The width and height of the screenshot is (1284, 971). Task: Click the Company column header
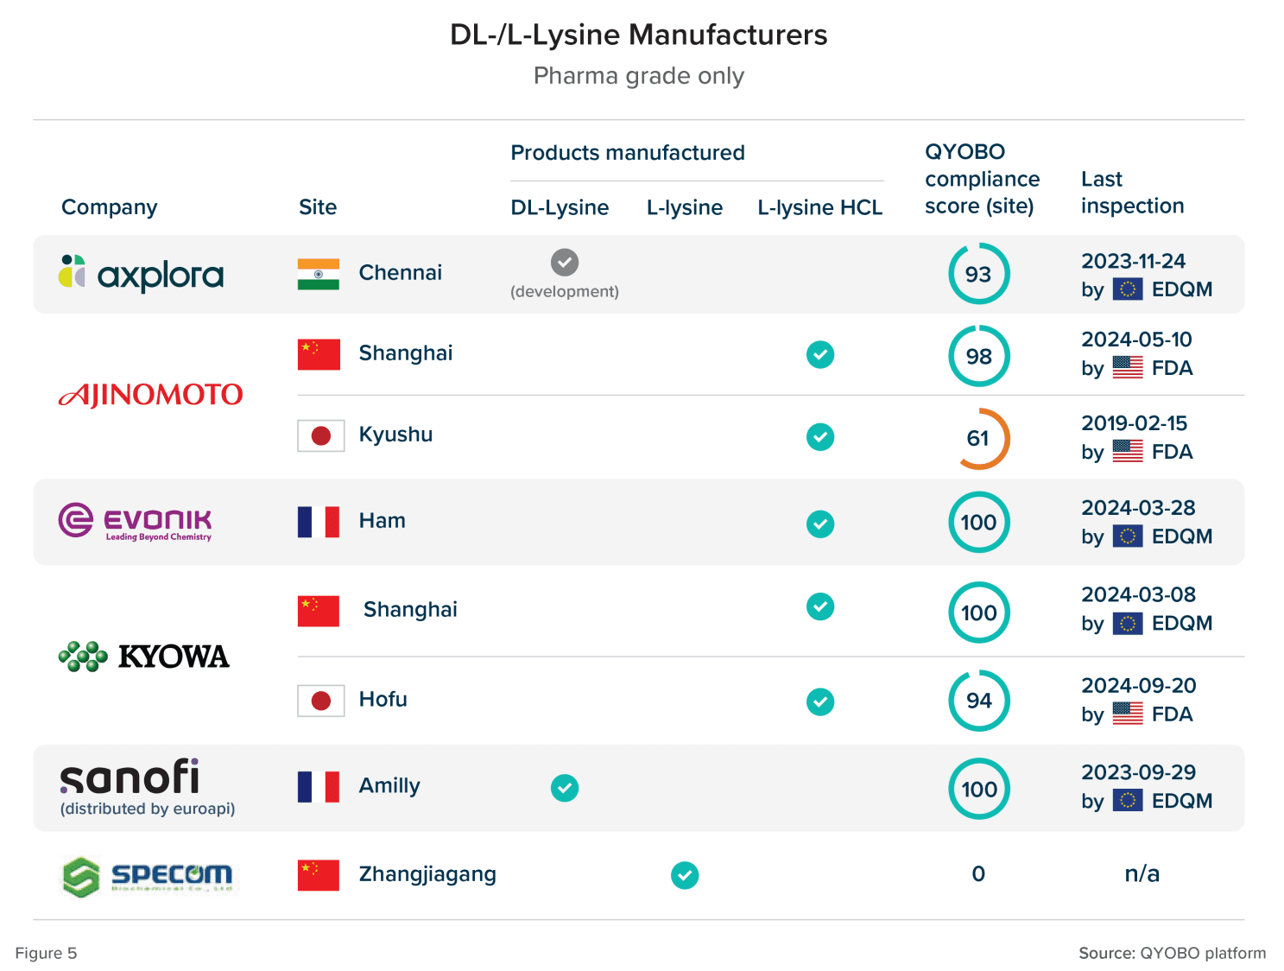click(x=110, y=207)
